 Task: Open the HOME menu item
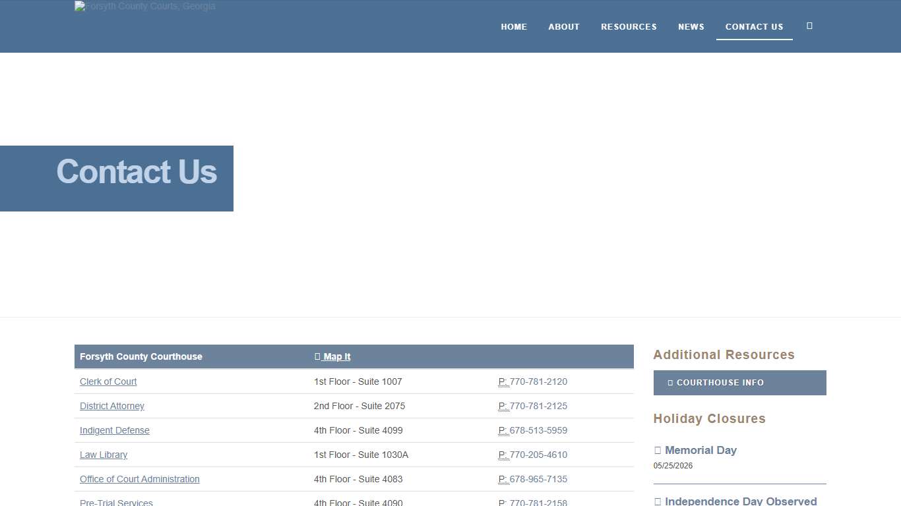[x=514, y=26]
